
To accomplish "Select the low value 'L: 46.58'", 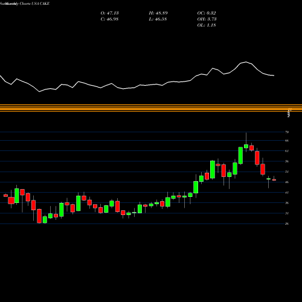I will [x=158, y=19].
